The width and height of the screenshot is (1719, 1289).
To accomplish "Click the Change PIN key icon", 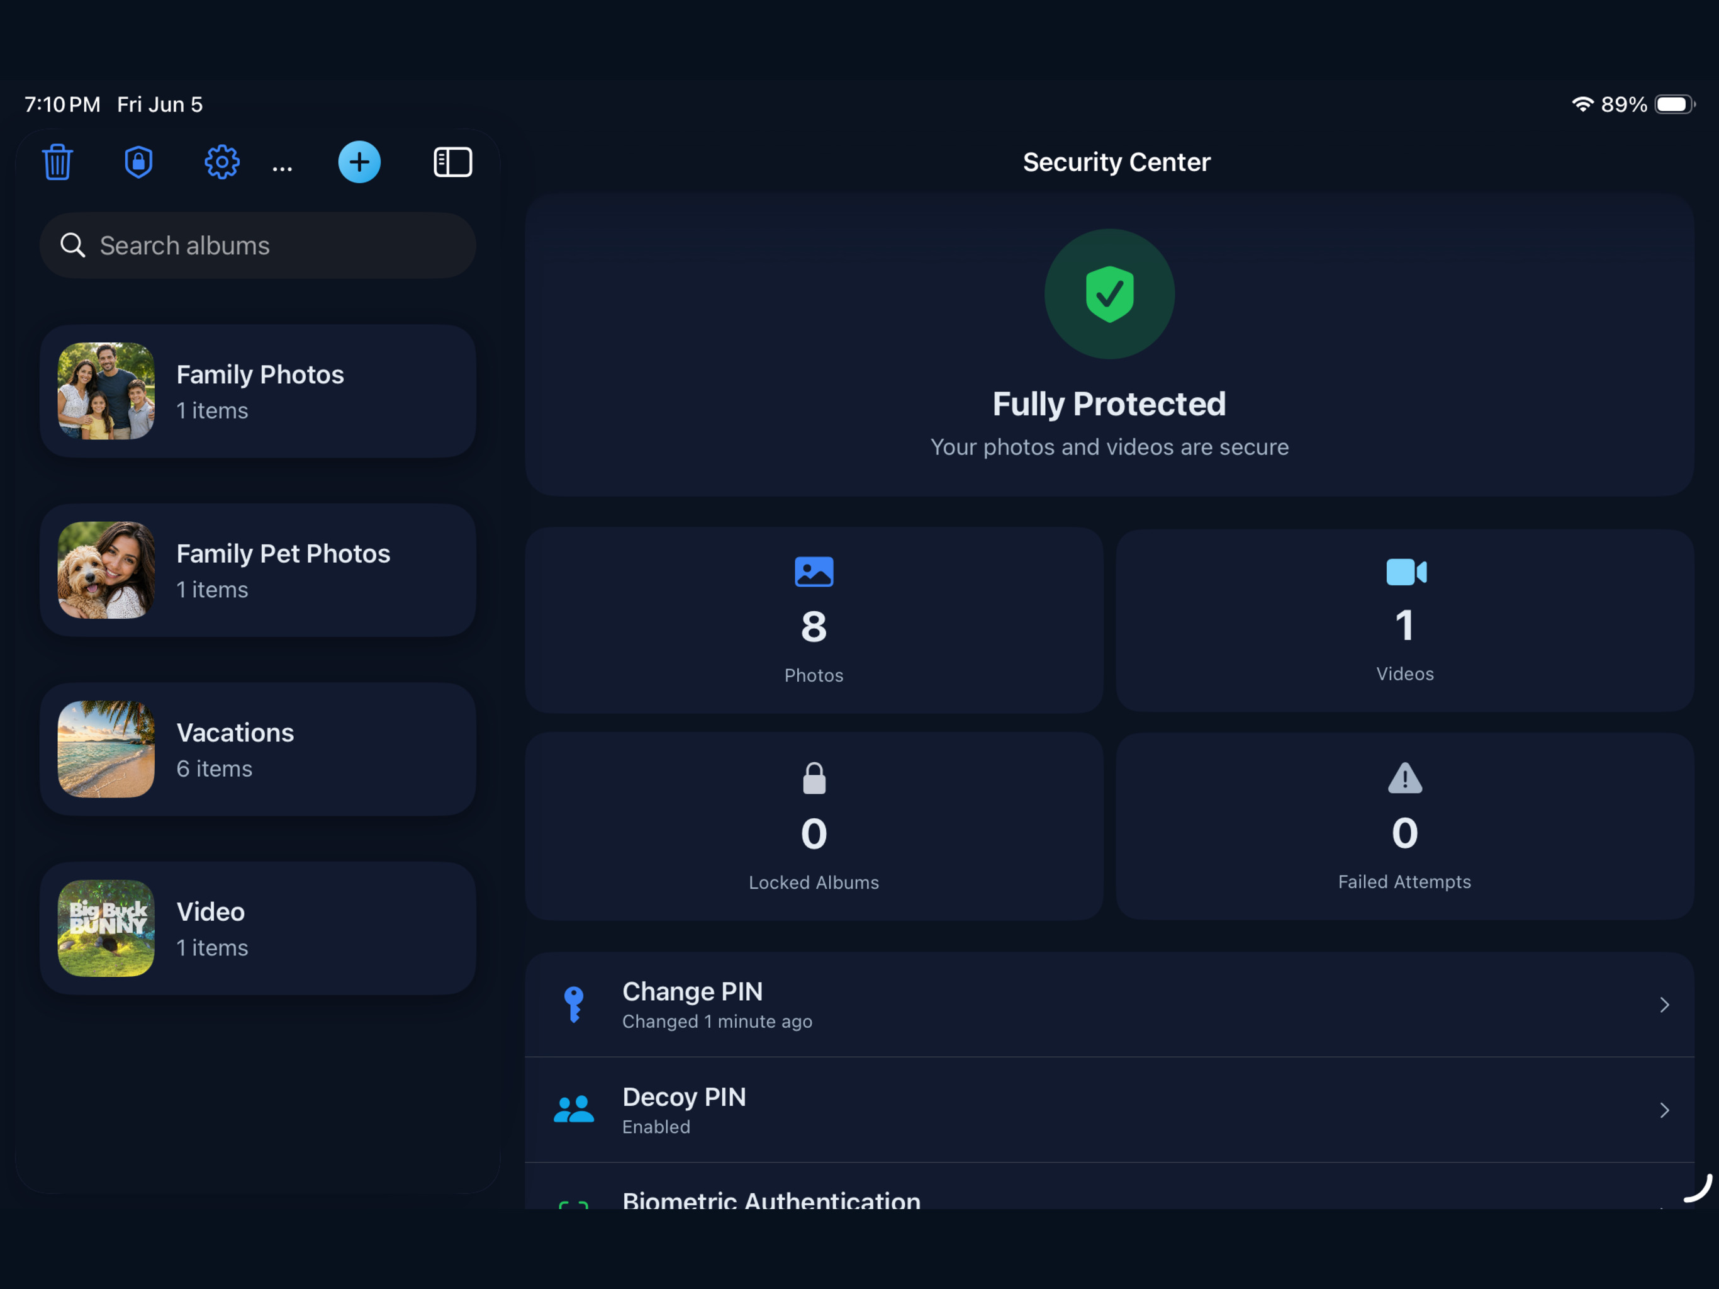I will pos(573,1005).
